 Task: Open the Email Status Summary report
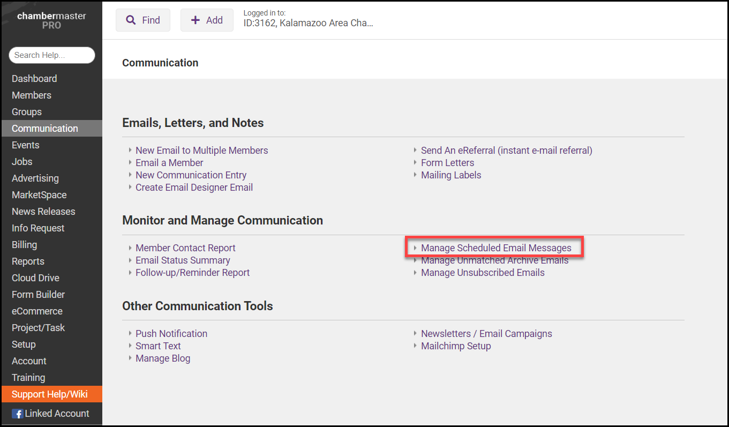(183, 260)
